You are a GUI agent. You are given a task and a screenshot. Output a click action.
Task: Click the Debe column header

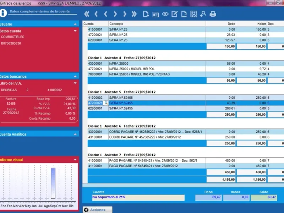click(x=221, y=24)
